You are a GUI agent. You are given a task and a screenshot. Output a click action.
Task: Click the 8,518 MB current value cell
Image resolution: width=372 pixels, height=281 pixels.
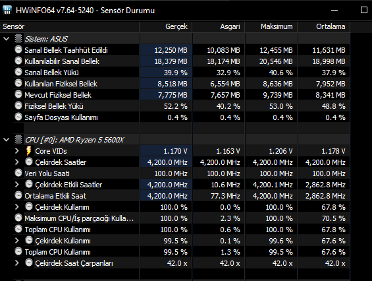166,84
